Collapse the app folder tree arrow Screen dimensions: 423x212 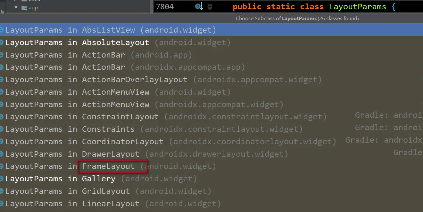(x=16, y=7)
